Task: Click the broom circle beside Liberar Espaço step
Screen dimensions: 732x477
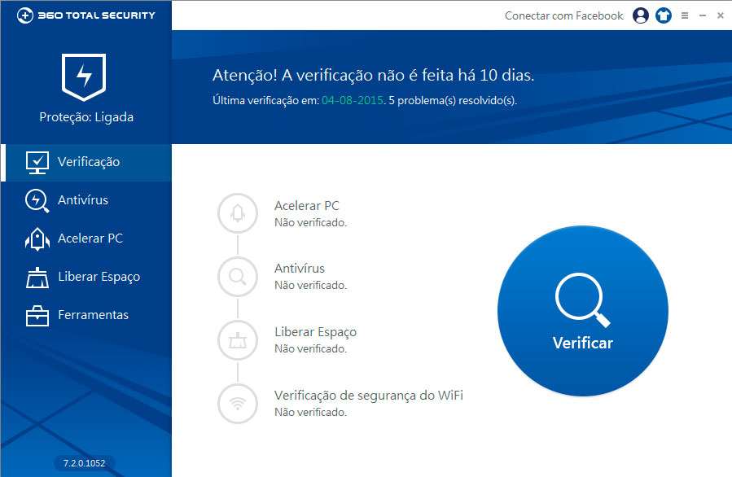Action: pyautogui.click(x=237, y=340)
